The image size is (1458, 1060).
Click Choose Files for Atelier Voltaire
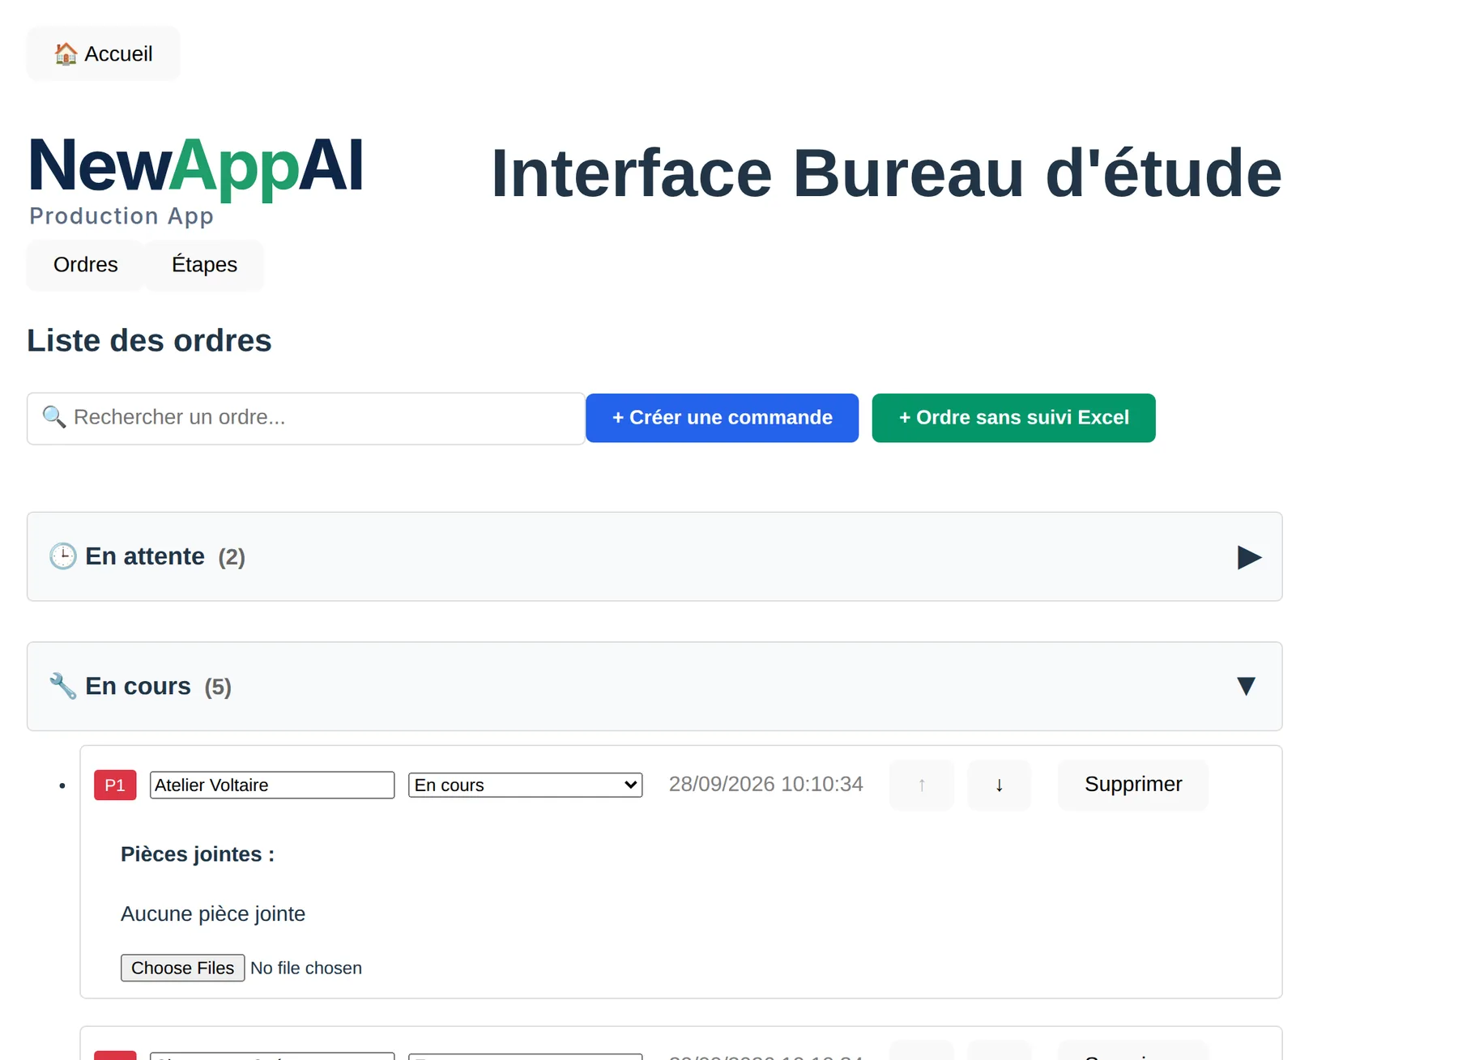tap(182, 968)
